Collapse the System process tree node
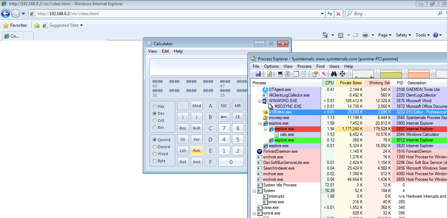Screen dimensions: 447x218 pos(254,191)
